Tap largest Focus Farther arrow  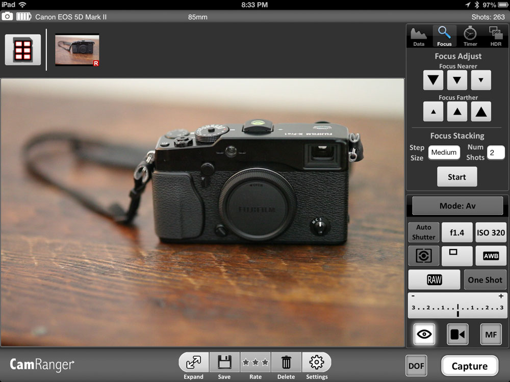pyautogui.click(x=481, y=112)
